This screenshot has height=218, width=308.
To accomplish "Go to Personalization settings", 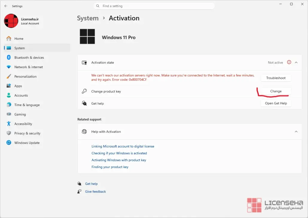I will pos(37,76).
